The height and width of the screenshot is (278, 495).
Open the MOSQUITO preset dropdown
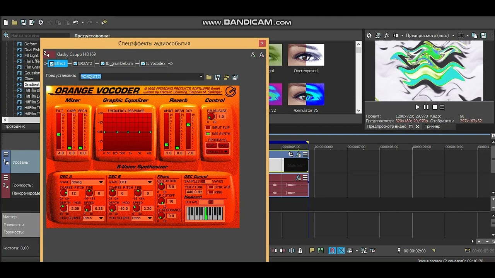click(201, 76)
